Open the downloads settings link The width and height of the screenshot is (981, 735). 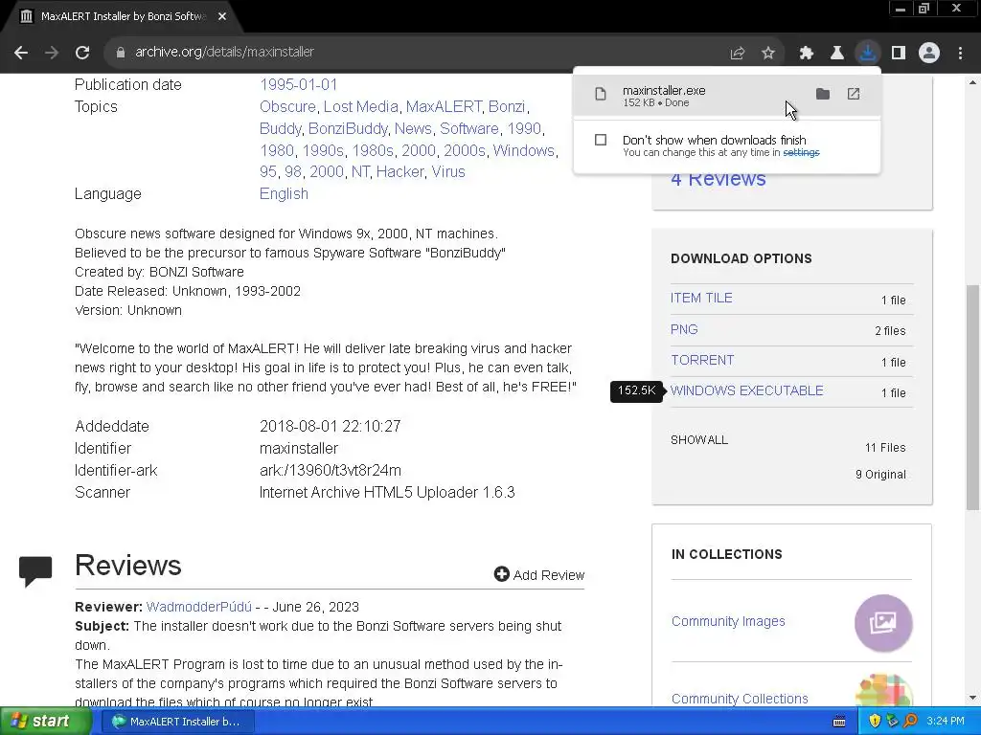(801, 152)
